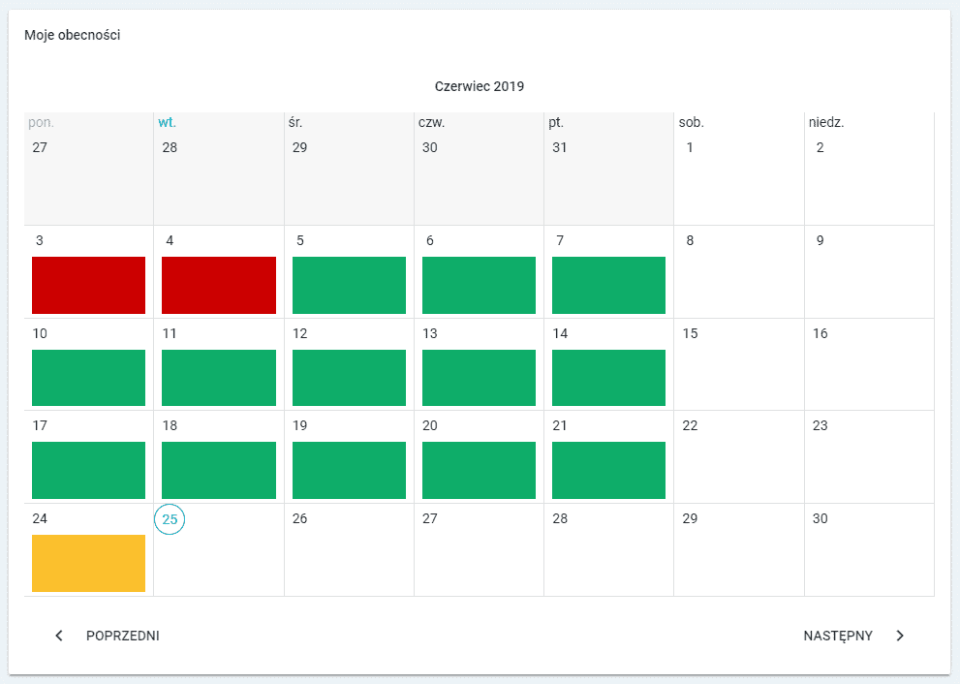Open the green attendance entry on June 5
Screen dimensions: 960x684
pyautogui.click(x=349, y=285)
